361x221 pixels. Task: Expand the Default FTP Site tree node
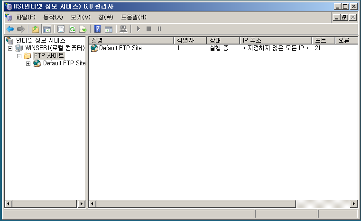[28, 63]
